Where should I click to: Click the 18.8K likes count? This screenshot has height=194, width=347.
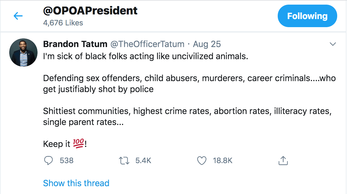pyautogui.click(x=223, y=161)
